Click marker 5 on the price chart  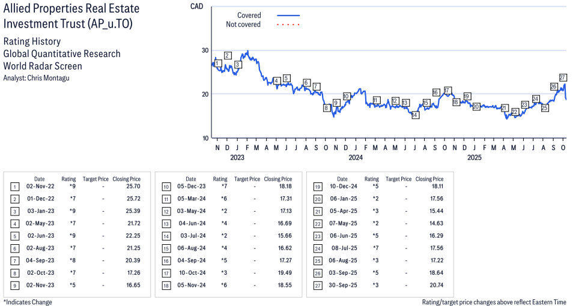[286, 78]
